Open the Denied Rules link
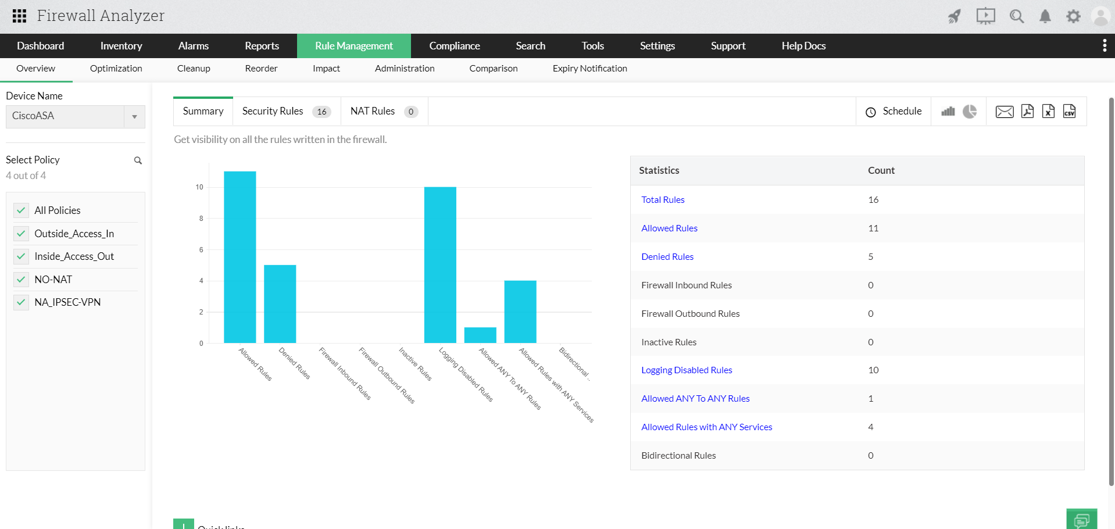 [667, 256]
